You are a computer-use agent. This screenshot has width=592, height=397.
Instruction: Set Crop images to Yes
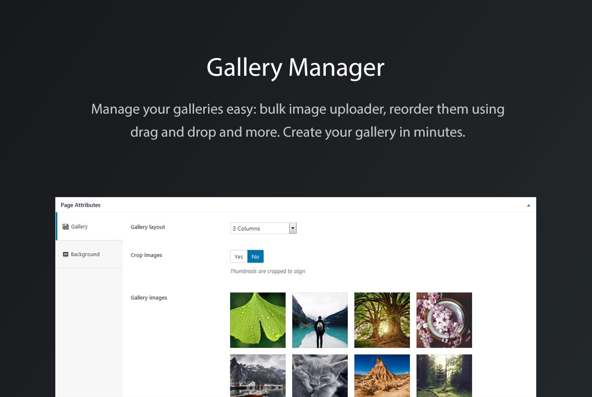(239, 257)
